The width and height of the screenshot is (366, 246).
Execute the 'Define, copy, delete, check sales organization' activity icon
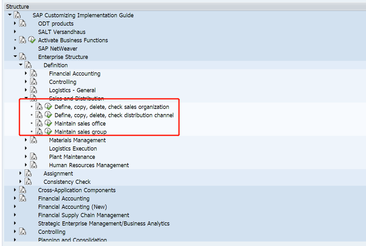pos(48,107)
